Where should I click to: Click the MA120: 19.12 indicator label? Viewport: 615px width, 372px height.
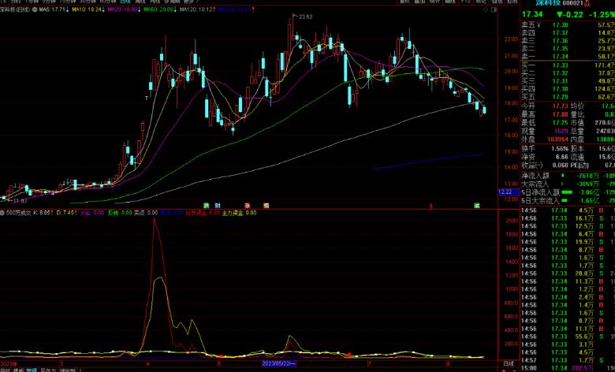[x=197, y=9]
